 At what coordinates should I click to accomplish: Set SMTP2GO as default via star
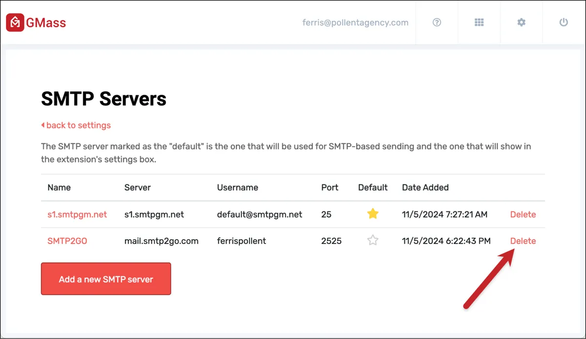point(373,240)
